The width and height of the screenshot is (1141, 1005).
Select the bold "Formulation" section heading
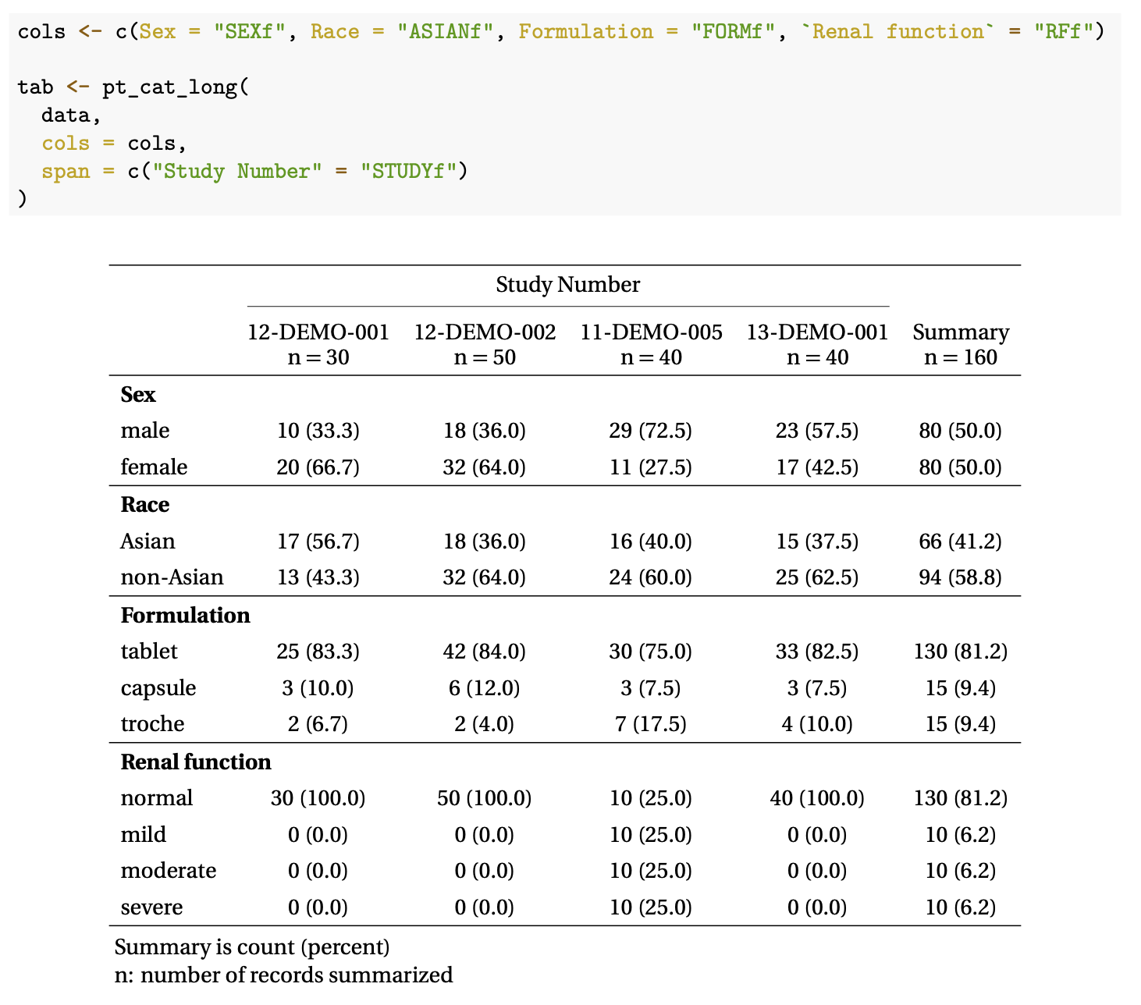click(x=185, y=616)
